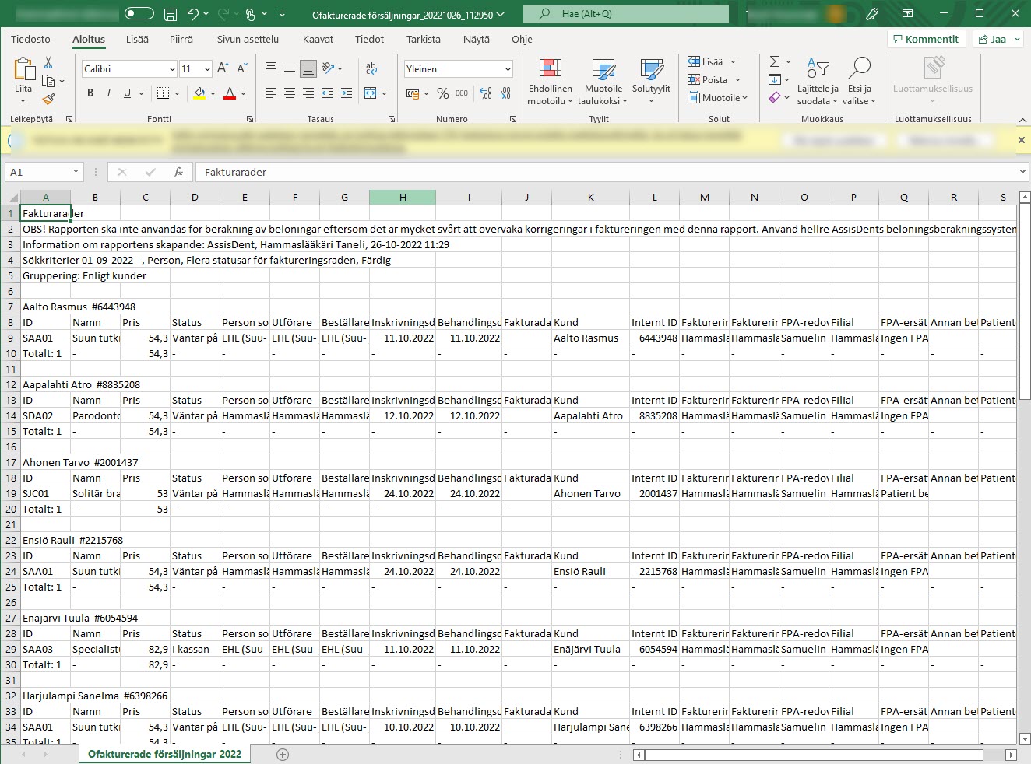
Task: Collapse the ribbon with the chevron
Action: (x=1022, y=120)
